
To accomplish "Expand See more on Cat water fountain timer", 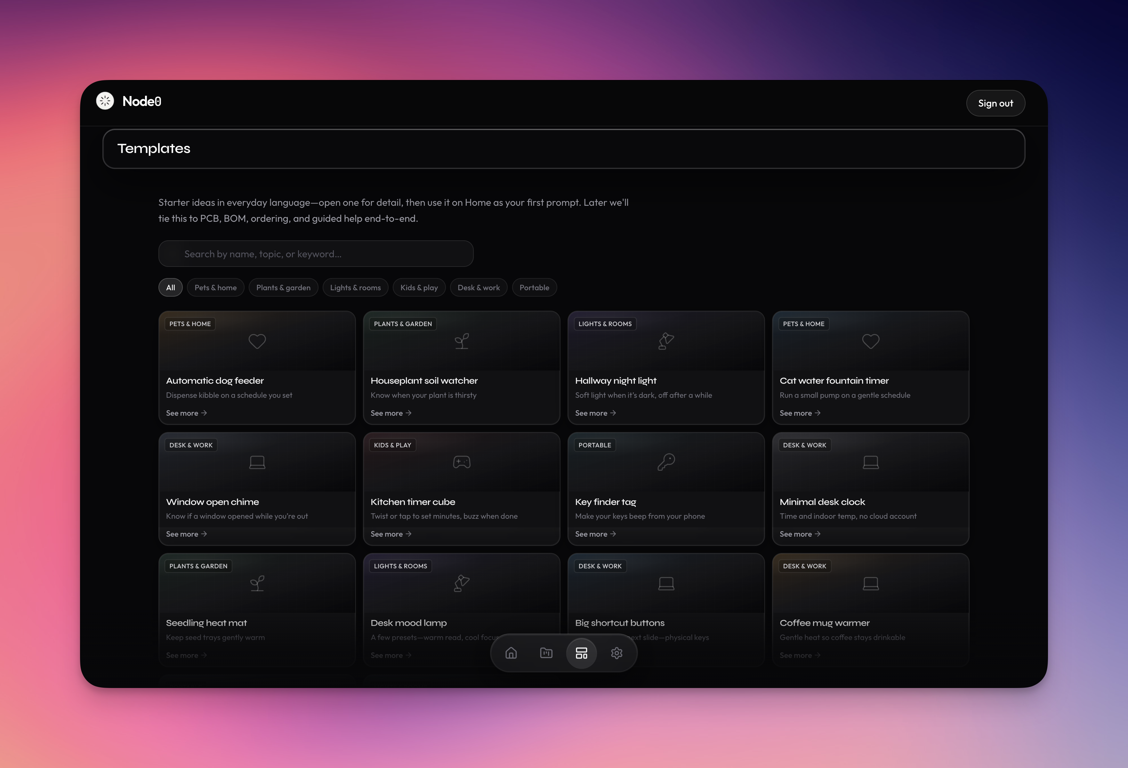I will [799, 413].
